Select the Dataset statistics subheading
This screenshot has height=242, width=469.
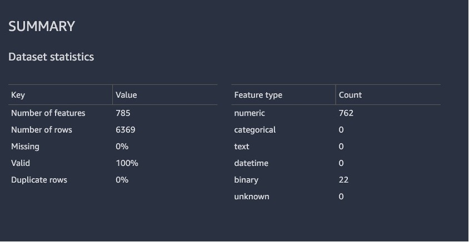tap(51, 57)
